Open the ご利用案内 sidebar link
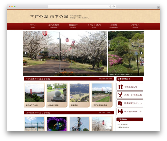This screenshot has width=167, height=141. coord(123,125)
